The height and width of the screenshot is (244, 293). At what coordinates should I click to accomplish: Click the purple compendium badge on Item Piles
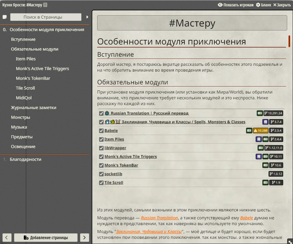259,139
